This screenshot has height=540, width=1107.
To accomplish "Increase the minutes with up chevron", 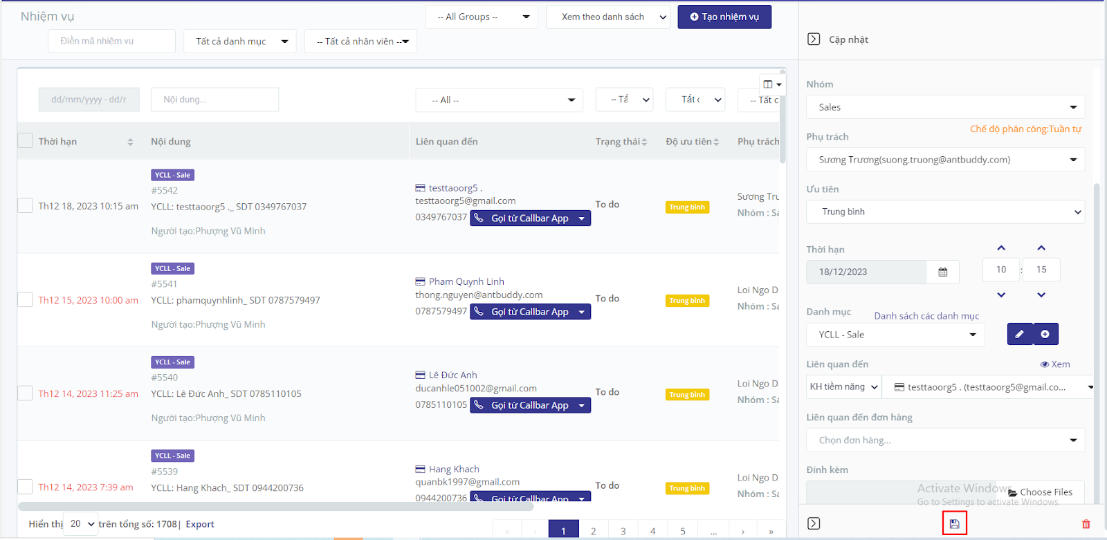I will [1041, 248].
